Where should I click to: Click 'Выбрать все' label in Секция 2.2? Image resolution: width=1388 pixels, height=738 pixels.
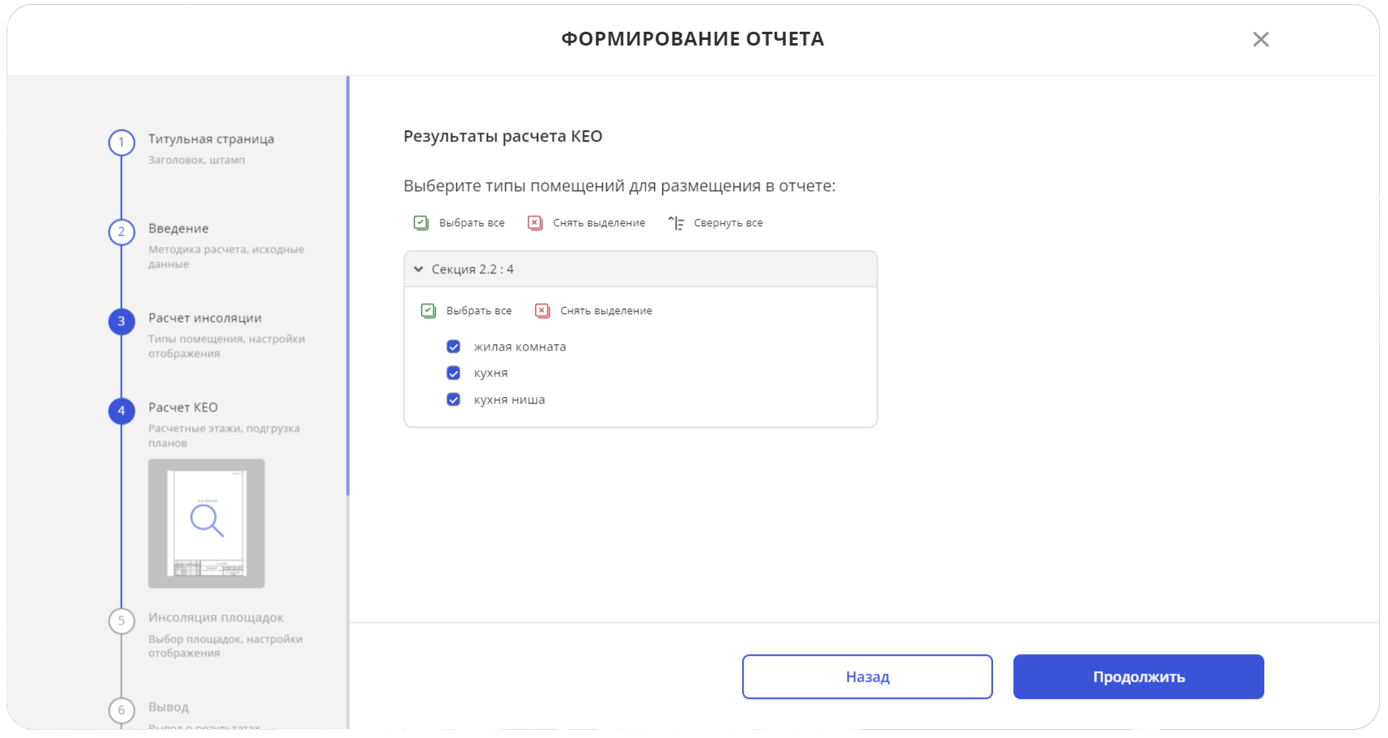point(479,311)
